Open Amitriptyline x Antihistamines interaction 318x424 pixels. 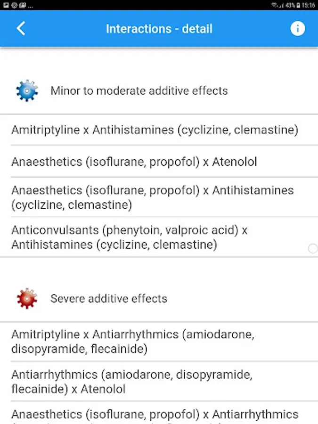[155, 130]
